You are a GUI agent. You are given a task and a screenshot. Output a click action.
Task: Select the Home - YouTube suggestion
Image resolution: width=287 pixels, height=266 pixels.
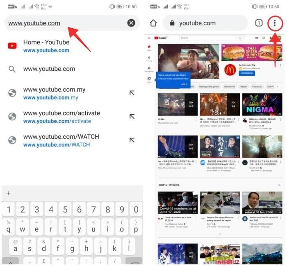pos(46,46)
